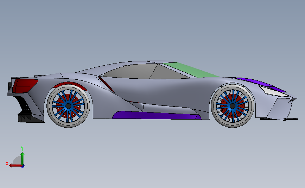Viewport: 305px width, 188px height.
Task: Select the purple side skirt panel
Action: click(157, 115)
